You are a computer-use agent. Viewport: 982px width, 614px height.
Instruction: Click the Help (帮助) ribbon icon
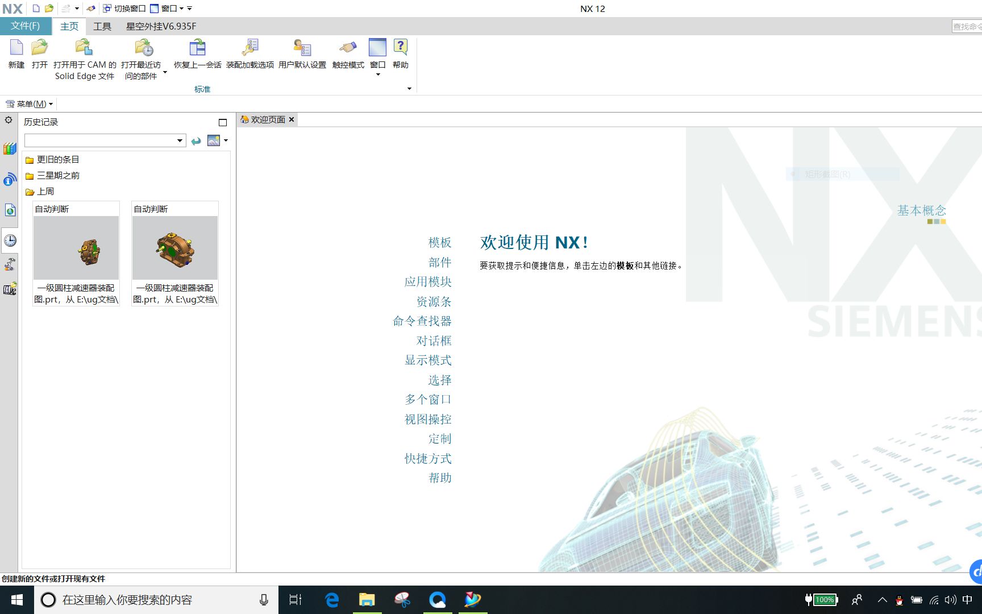400,48
